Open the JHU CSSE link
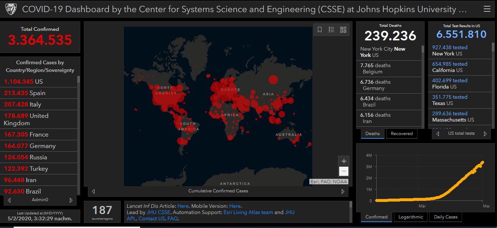 (x=158, y=212)
